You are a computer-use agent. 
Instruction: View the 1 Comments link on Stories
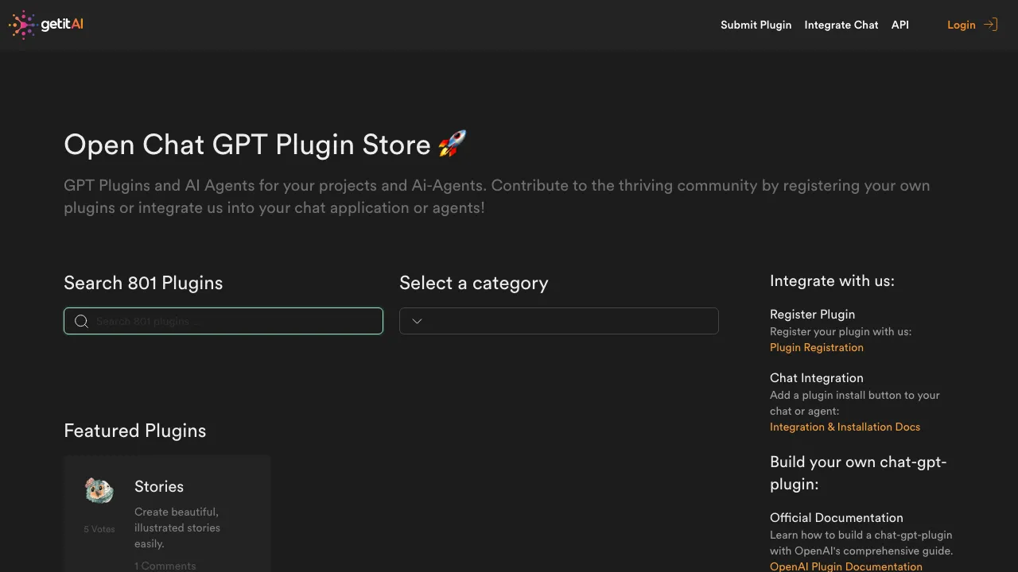pos(165,566)
